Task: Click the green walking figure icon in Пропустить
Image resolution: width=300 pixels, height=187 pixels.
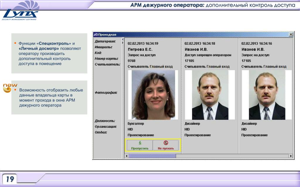Action: coord(140,143)
